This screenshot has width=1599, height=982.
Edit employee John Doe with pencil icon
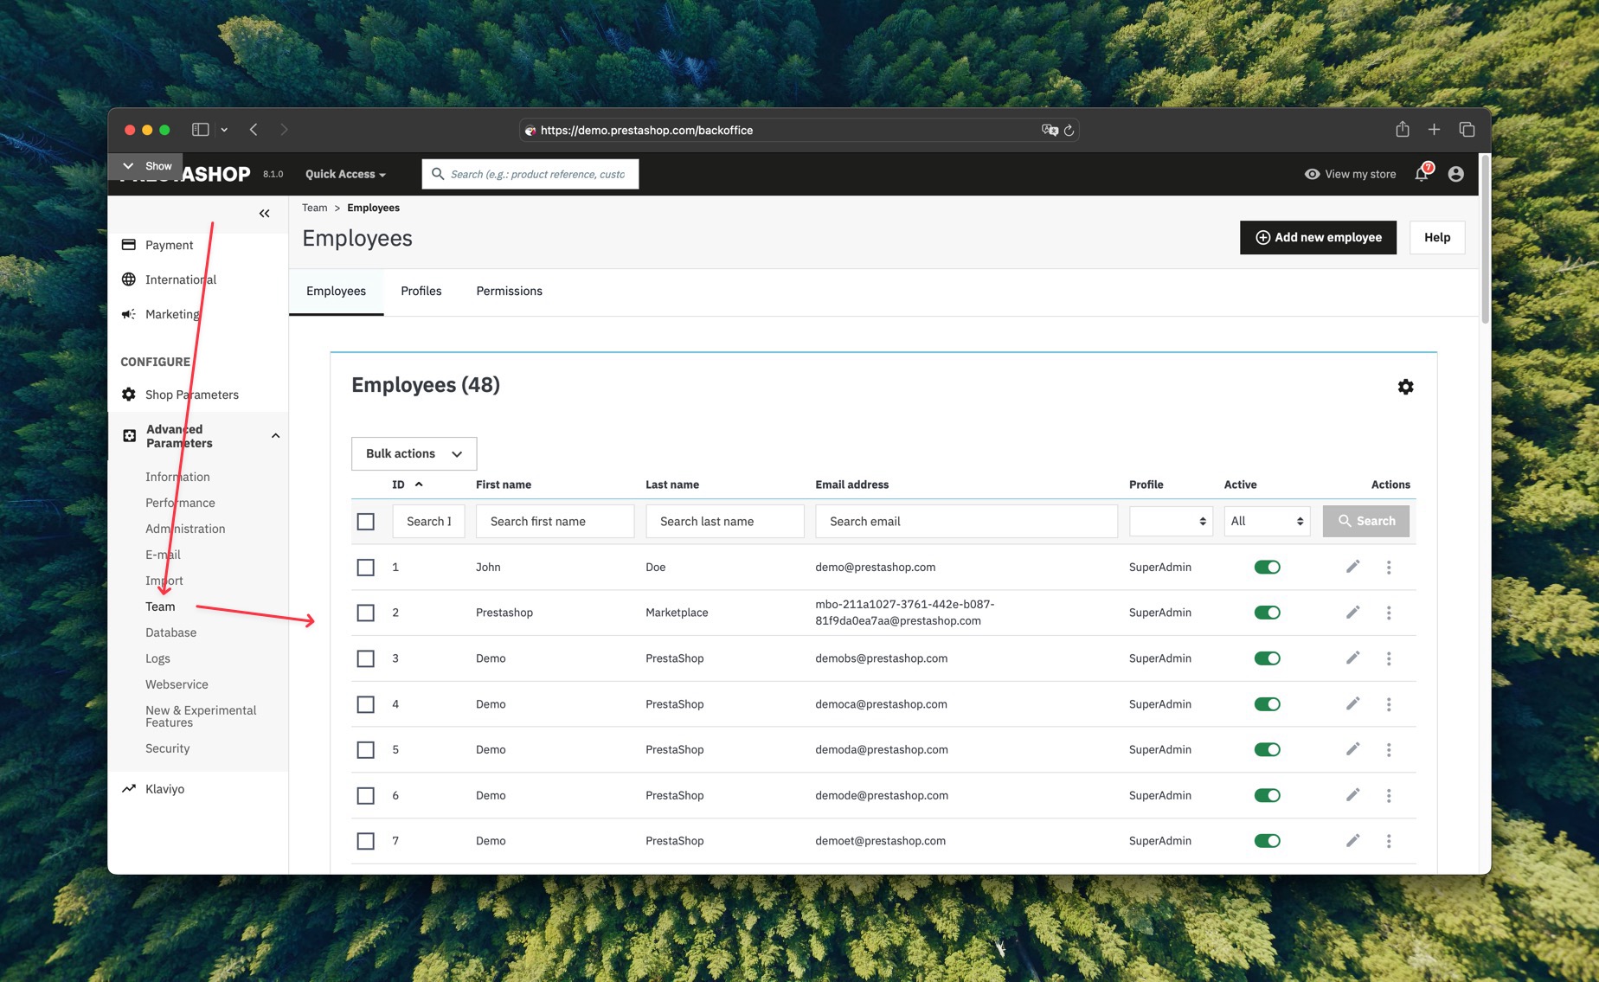1353,567
